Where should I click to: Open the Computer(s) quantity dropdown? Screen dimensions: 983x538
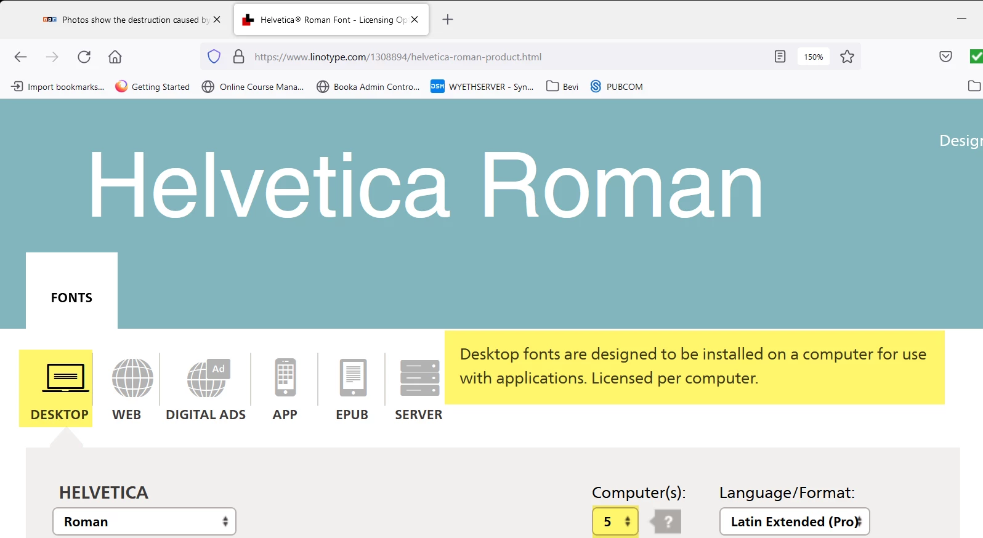point(615,521)
